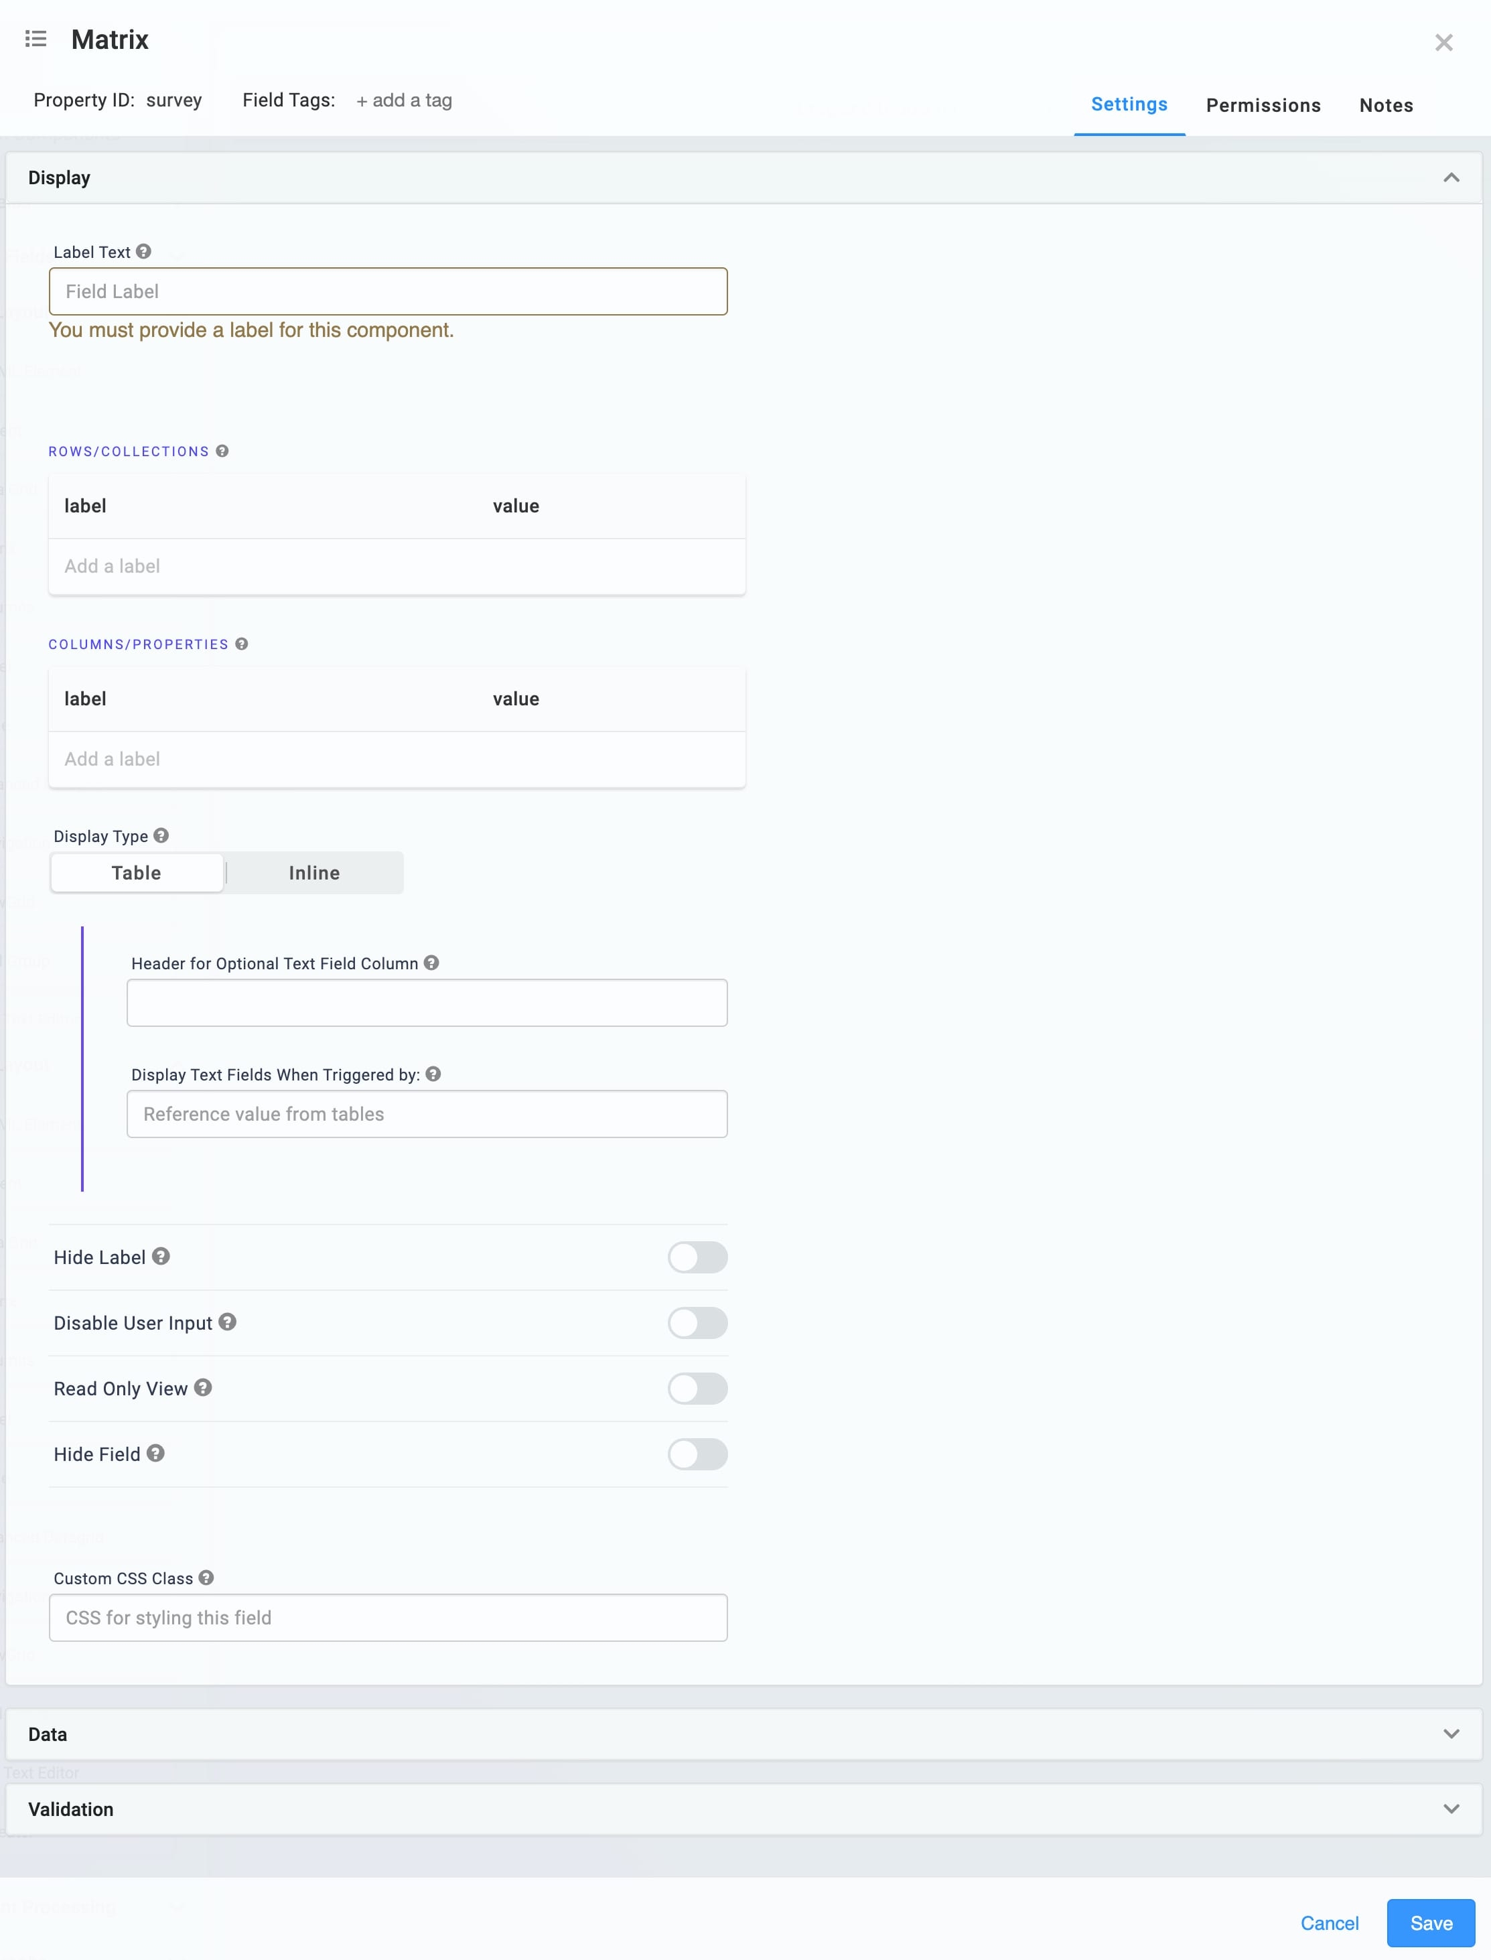Click the Columns/Properties help icon

click(x=241, y=644)
